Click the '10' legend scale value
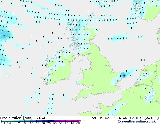The width and height of the screenshot is (160, 124). pos(32,123)
